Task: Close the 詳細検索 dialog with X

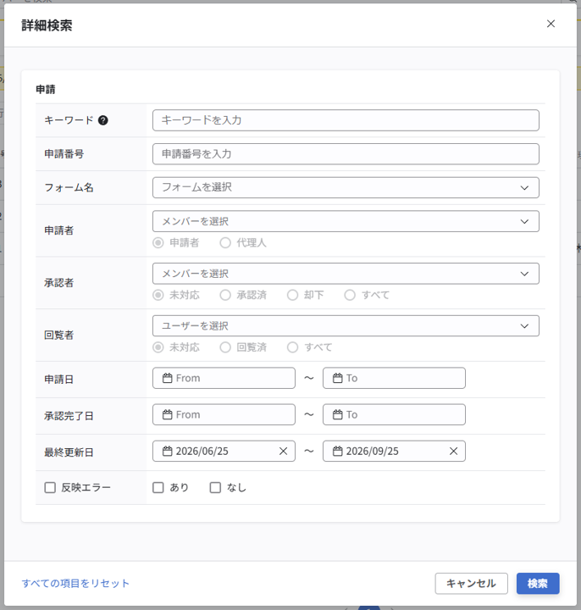Action: 551,24
